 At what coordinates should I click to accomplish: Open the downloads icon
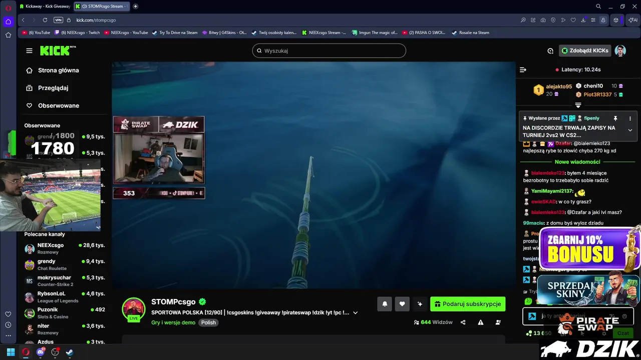583,20
